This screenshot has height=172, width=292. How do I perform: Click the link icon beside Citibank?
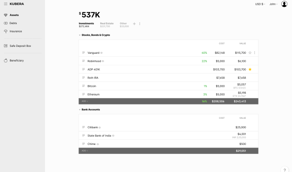click(x=100, y=128)
